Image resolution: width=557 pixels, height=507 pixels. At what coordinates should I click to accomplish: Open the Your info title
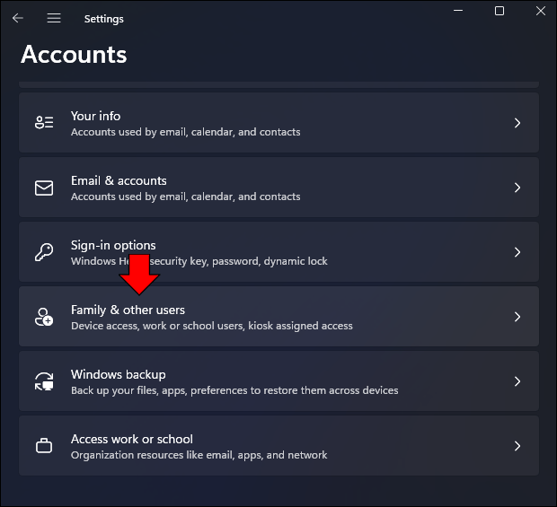coord(95,116)
